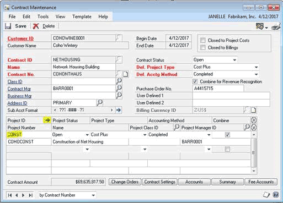Click the note icon at bottom right

266,195
